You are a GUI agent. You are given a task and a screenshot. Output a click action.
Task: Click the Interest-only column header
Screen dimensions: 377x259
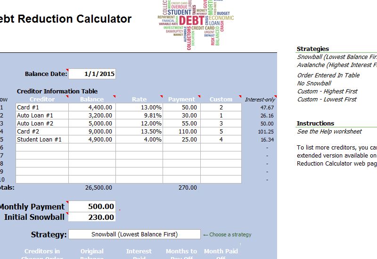pos(260,100)
